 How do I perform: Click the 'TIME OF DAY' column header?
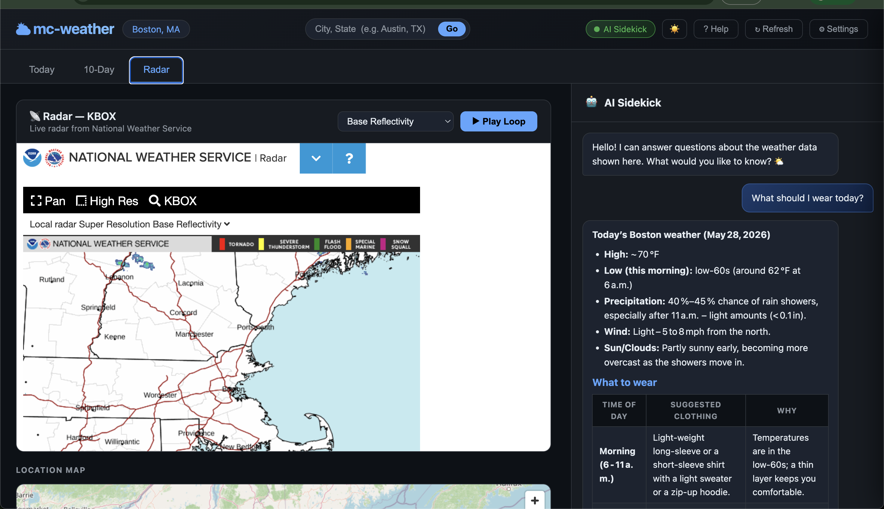point(619,410)
